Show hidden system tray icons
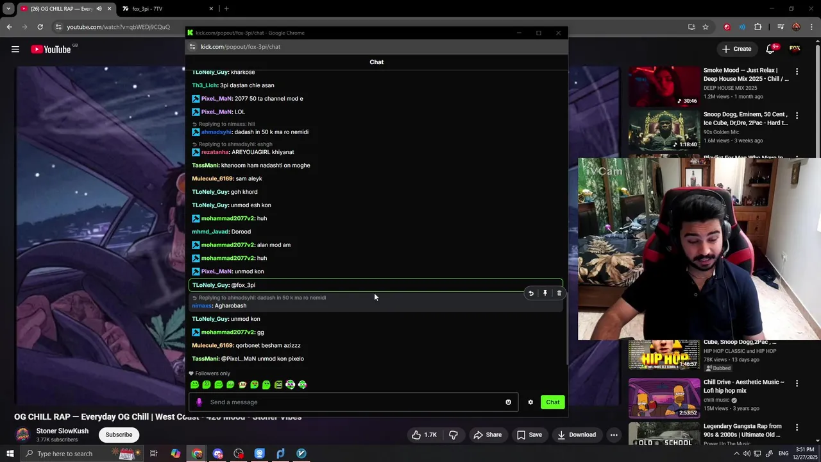This screenshot has width=821, height=462. pyautogui.click(x=736, y=454)
